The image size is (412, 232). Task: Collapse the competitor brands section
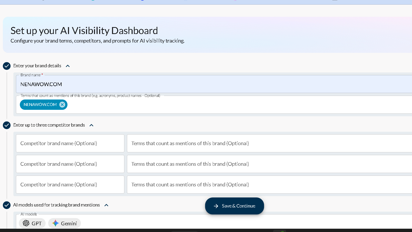coord(91,125)
